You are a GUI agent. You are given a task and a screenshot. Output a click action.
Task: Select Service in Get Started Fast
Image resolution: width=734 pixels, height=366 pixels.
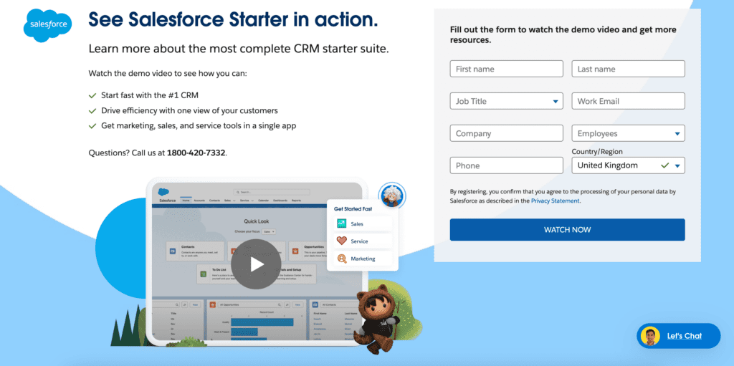[x=363, y=241]
